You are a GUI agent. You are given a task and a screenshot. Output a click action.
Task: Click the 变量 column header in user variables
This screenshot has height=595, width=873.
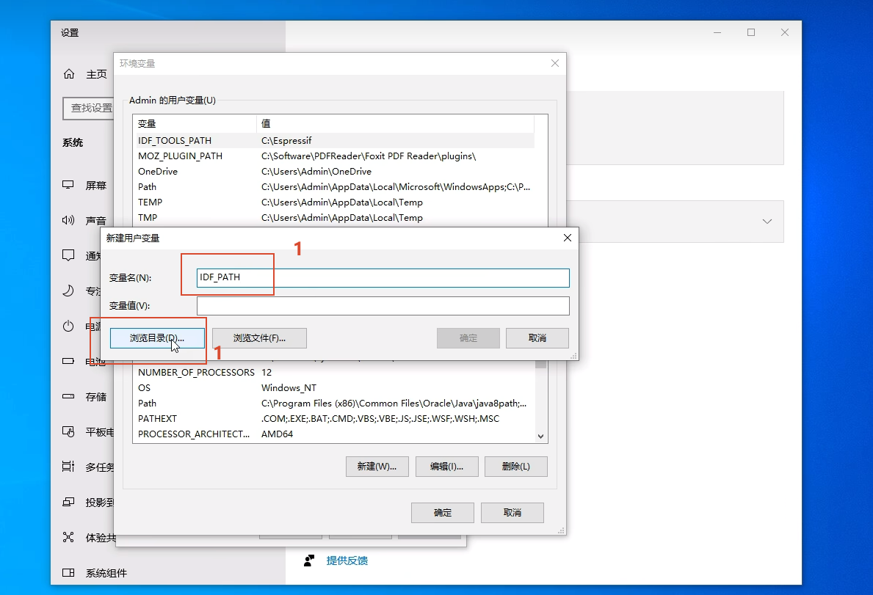tap(195, 123)
